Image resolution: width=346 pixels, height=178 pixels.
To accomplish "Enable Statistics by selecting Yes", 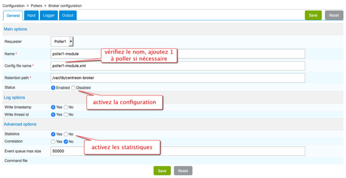I will click(x=53, y=134).
